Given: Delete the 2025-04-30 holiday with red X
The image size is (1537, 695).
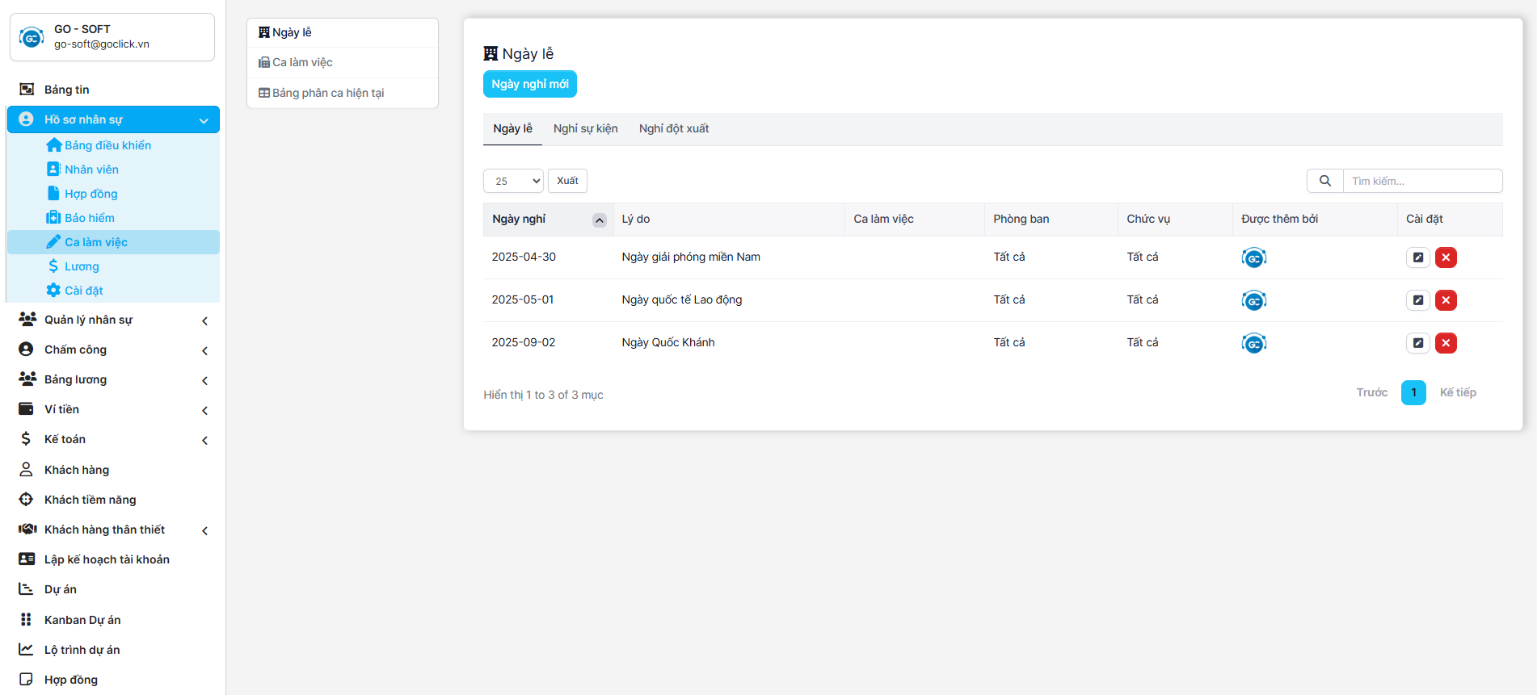Looking at the screenshot, I should click(x=1446, y=257).
